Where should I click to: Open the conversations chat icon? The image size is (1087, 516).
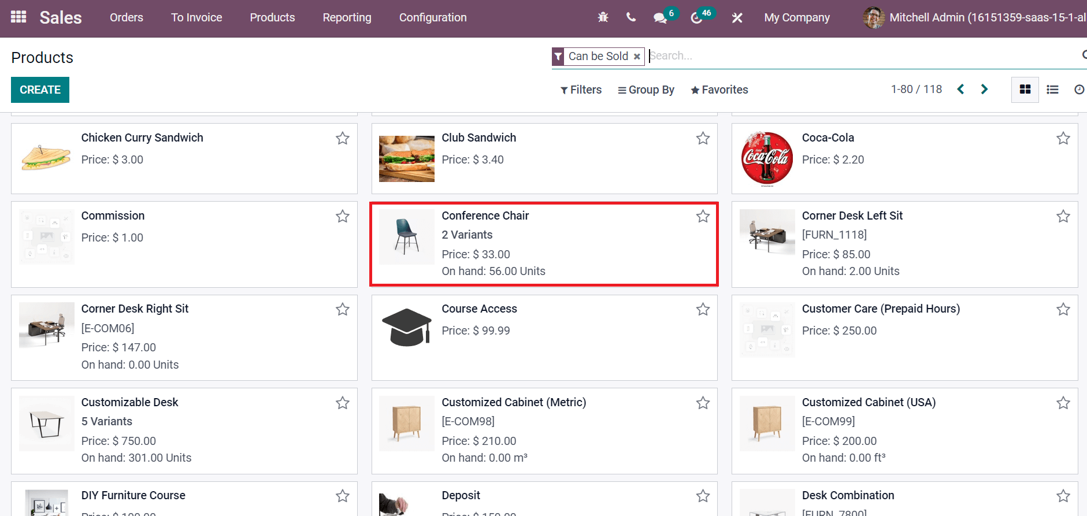coord(660,18)
